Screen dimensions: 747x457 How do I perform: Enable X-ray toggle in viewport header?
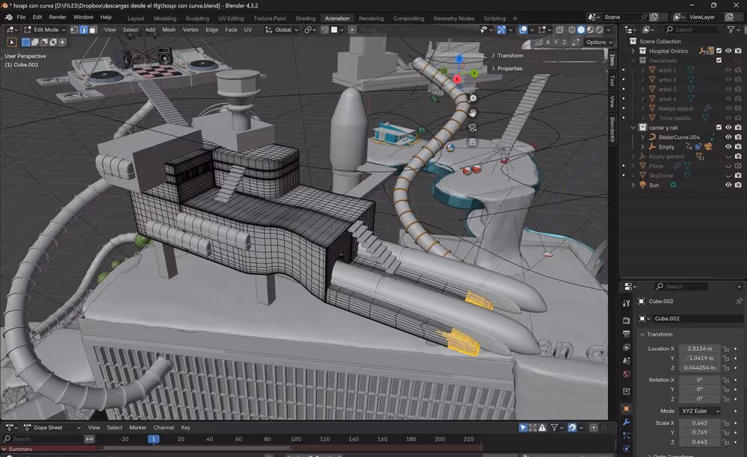(x=560, y=30)
